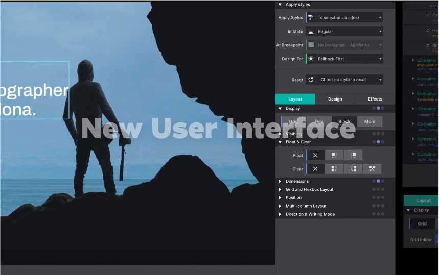Screen dimensions: 439x275
Task: Click the Layout tab in the dimmed background panel
Action: pyautogui.click(x=421, y=201)
